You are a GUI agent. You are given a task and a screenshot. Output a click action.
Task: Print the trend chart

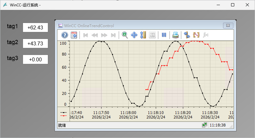click(176, 35)
